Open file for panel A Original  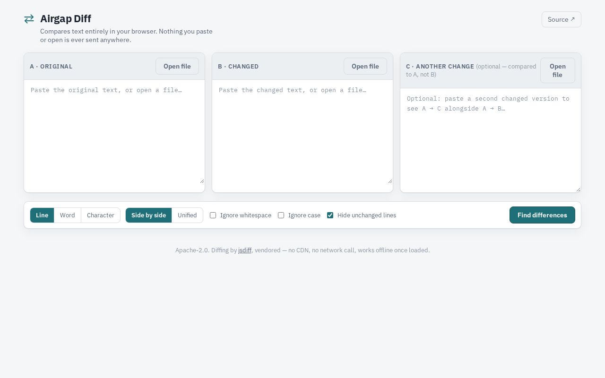tap(177, 66)
